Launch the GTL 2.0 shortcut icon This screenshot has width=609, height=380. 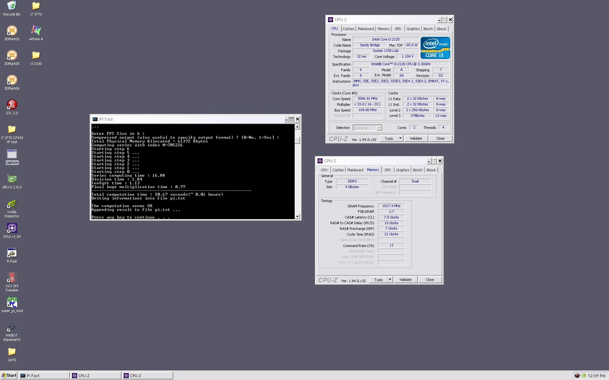pyautogui.click(x=12, y=104)
